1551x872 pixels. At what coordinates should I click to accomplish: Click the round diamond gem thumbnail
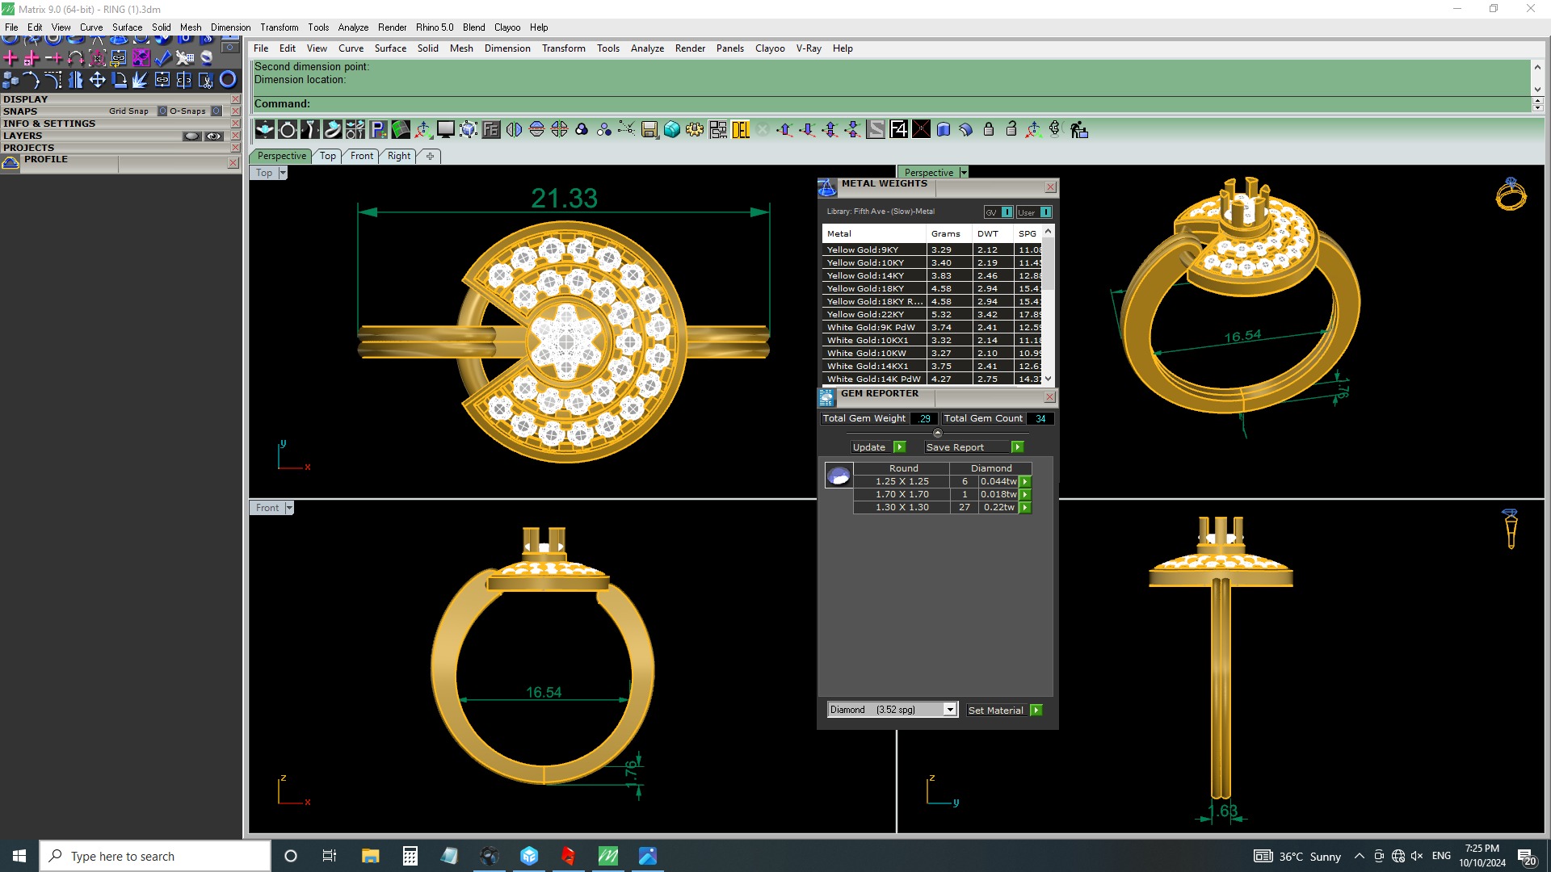839,476
